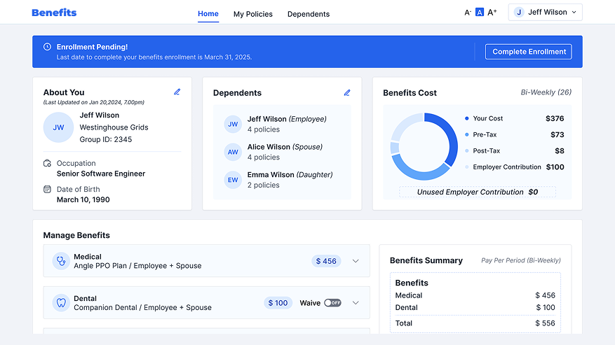The height and width of the screenshot is (345, 615).
Task: Click the Benefits logo link
Action: (54, 13)
